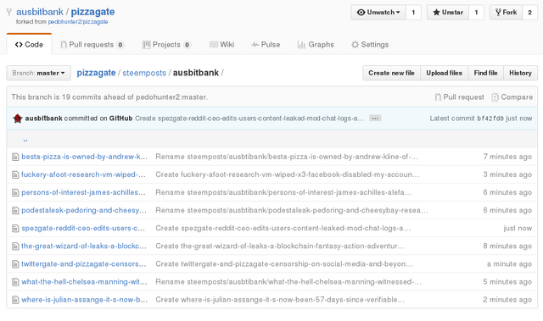Click file icon of twittergate-and-pizzagate row

15,264
